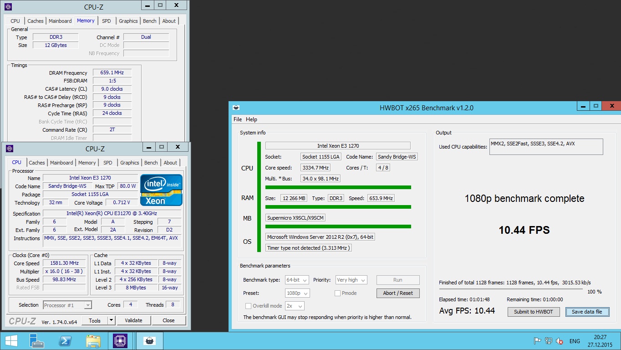Click the DRAM Frequency 659.1 MHz value

pos(112,72)
